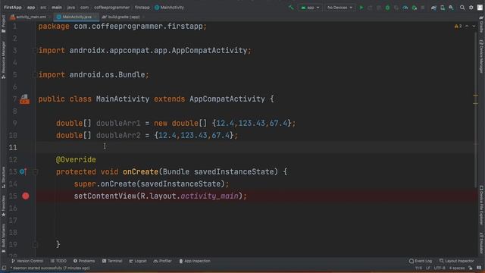Image resolution: width=485 pixels, height=273 pixels.
Task: Open the Terminal tool window
Action: (x=112, y=261)
